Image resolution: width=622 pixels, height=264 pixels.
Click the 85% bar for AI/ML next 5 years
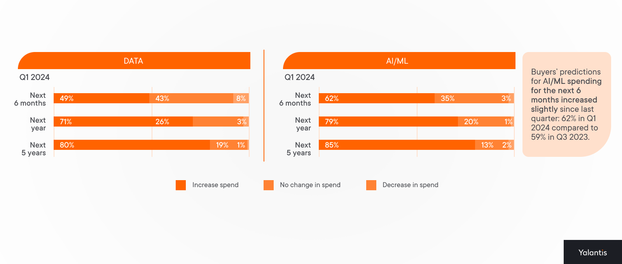click(397, 145)
